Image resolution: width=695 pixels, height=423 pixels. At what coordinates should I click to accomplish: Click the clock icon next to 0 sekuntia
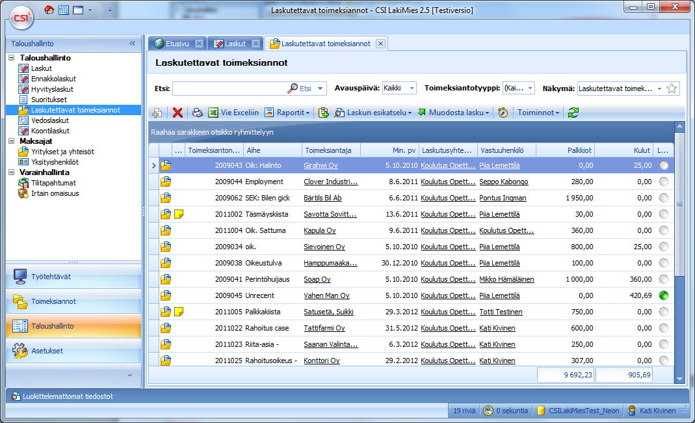tap(488, 411)
